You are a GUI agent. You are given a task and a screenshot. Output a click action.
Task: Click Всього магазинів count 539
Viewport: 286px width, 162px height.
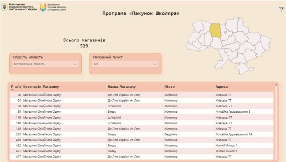84,46
